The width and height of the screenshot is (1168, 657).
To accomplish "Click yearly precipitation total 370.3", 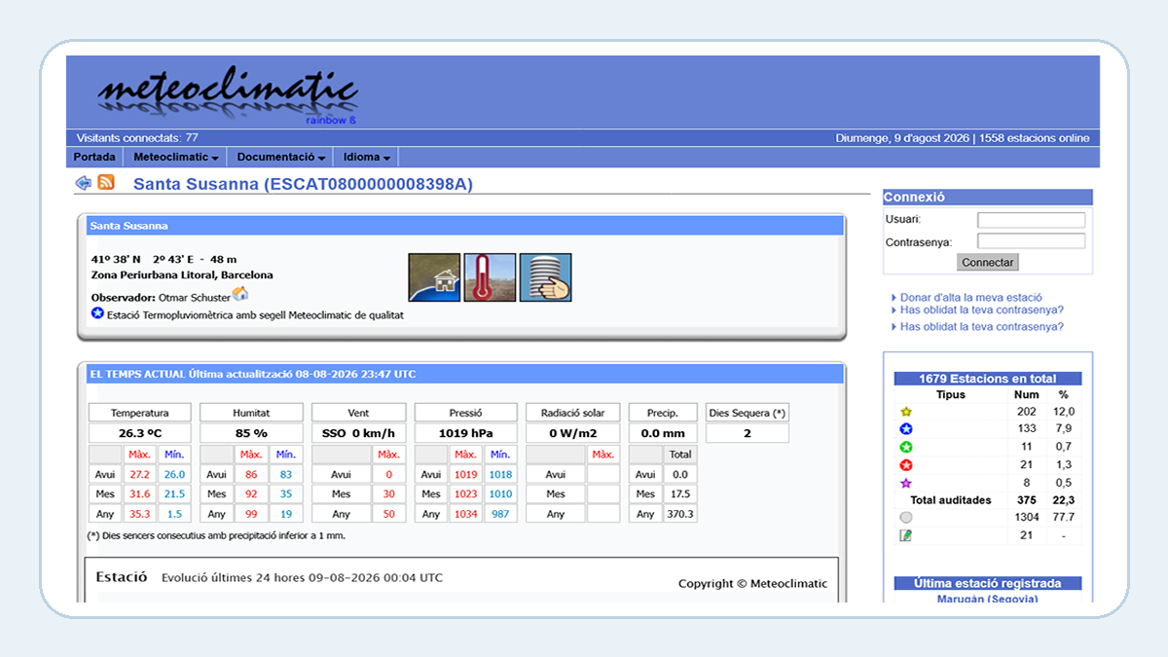I will pos(680,514).
